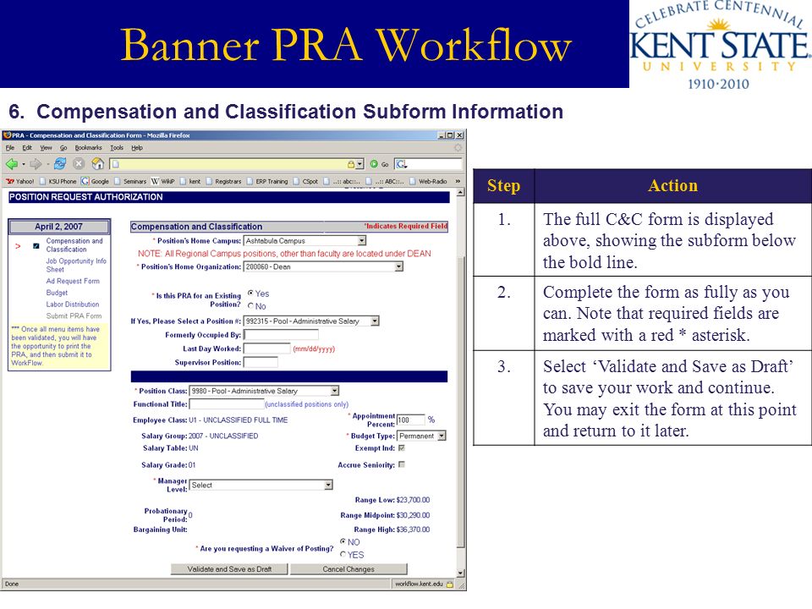
Task: Toggle the Accrue Seniority checkbox
Action: tap(401, 464)
